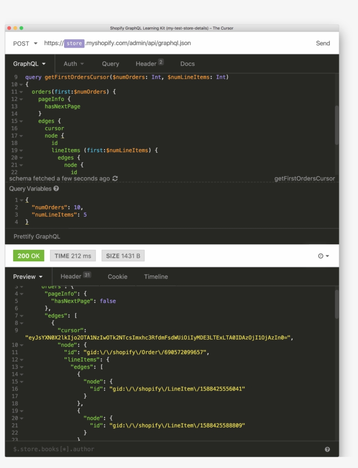Collapse the node block on line 21
Image resolution: width=358 pixels, height=468 pixels.
click(x=21, y=165)
